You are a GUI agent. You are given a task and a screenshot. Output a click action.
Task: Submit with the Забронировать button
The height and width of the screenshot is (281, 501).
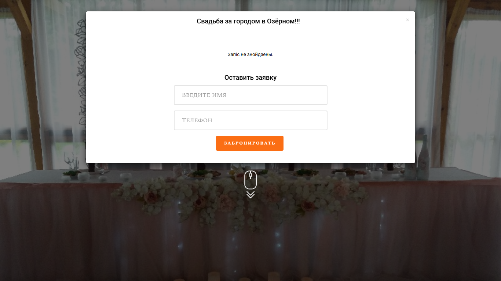coord(250,143)
